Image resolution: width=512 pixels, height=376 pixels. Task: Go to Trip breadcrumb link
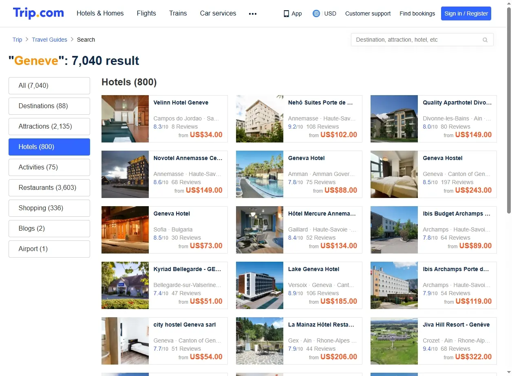(17, 40)
